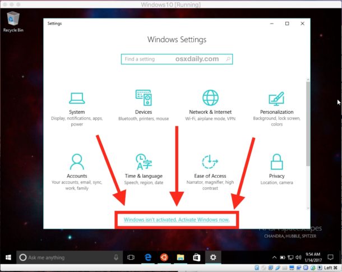
Task: Click the Display, notifications, apps, power description
Action: (77, 121)
